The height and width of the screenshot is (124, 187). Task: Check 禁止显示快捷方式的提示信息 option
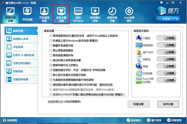point(51,75)
